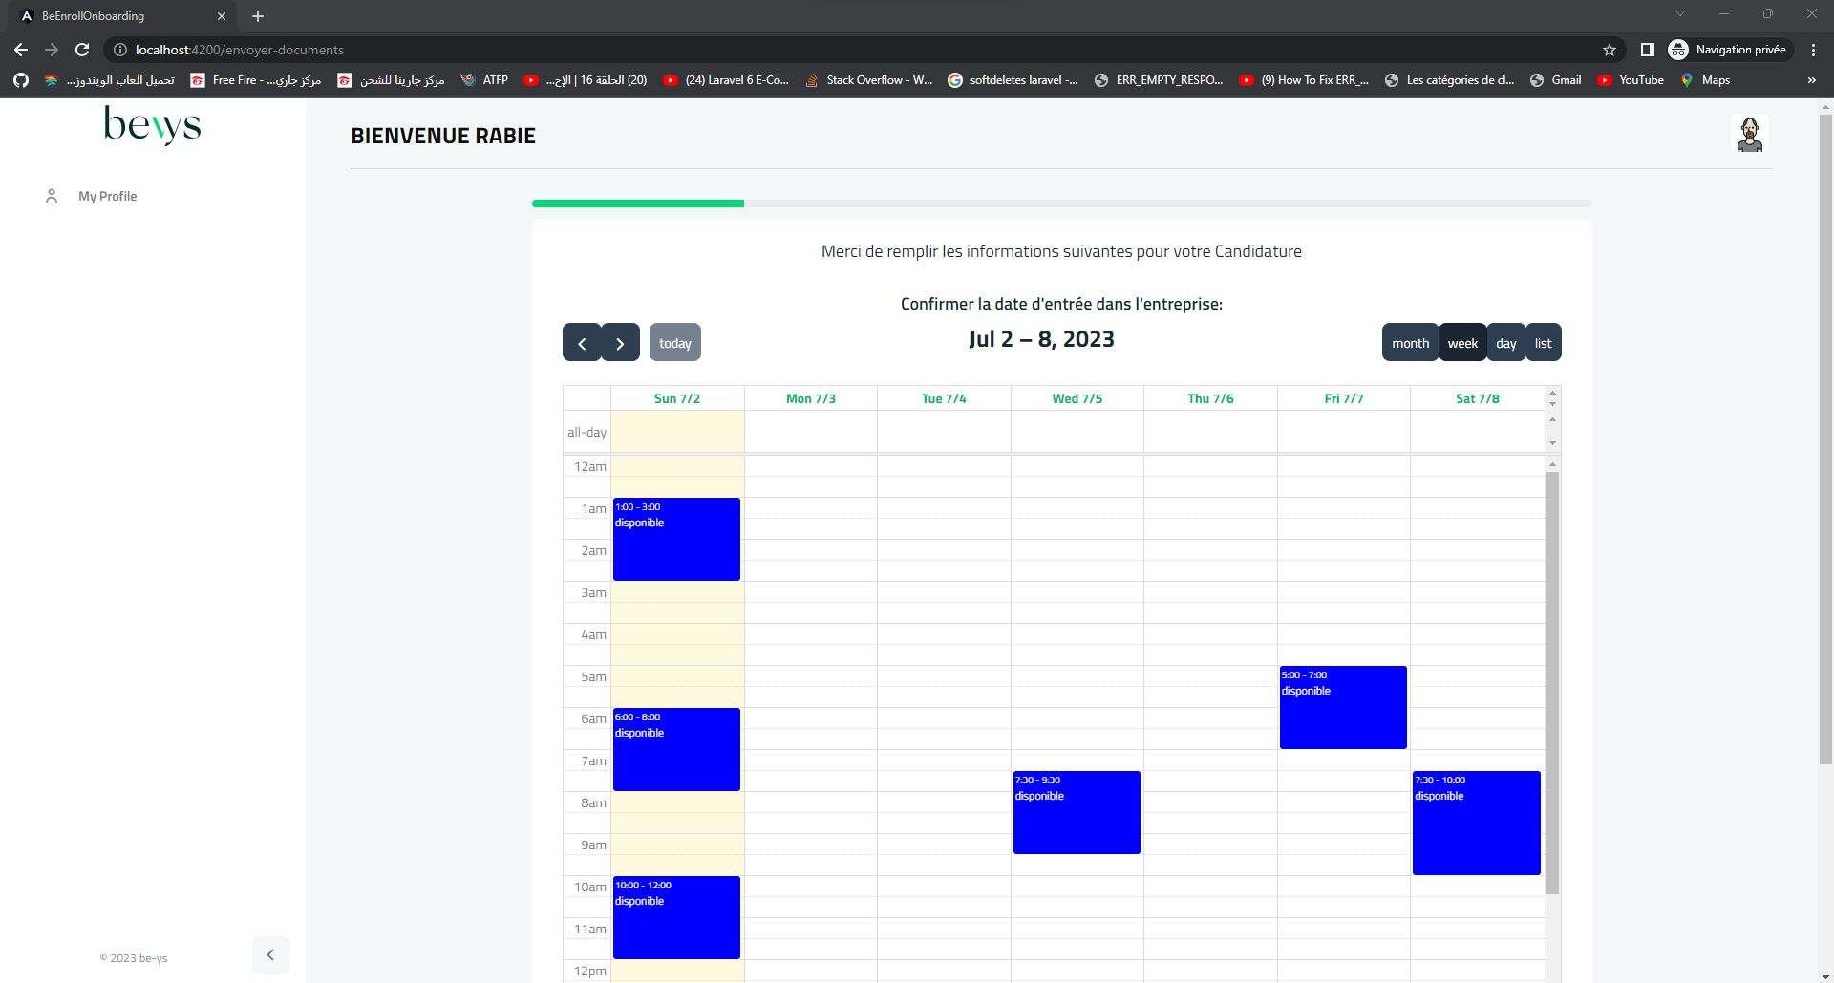
Task: Select the 7:30-9:30 disponible event on Wednesday
Action: tap(1076, 811)
